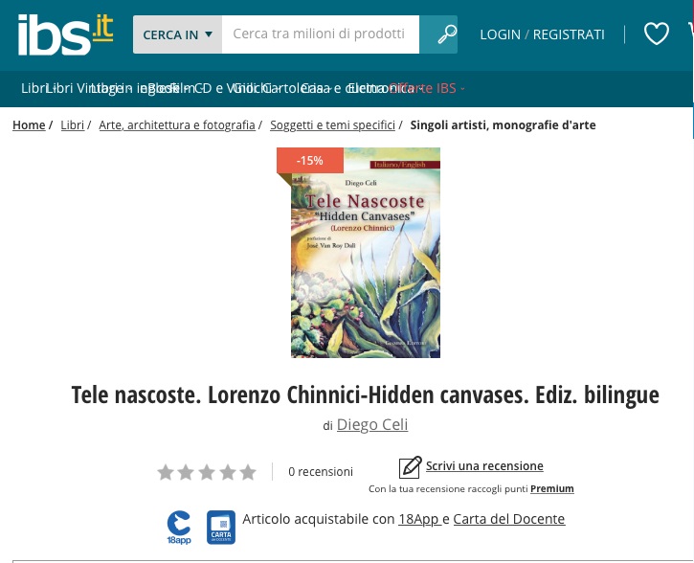
Task: Click the Carta del Docente icon
Action: point(221,528)
